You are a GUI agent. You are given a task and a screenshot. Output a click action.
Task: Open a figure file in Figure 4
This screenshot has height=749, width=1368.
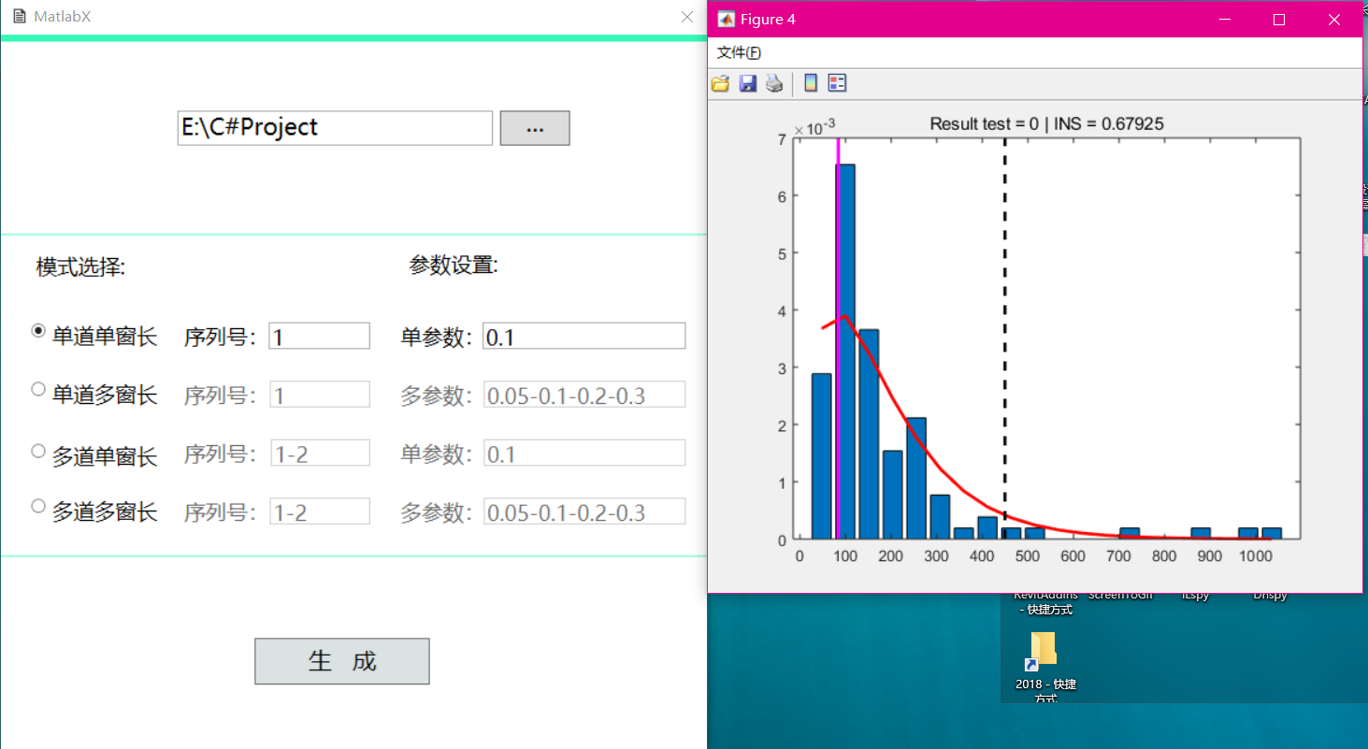point(720,83)
